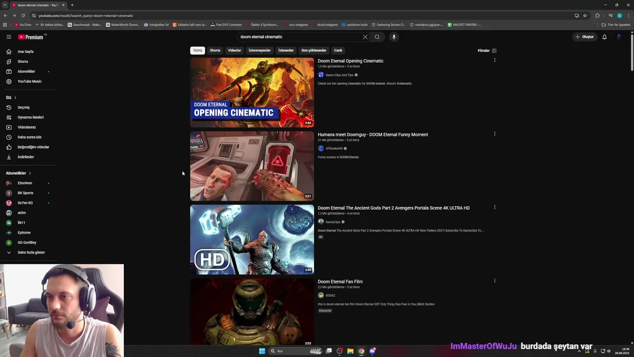
Task: Select the Tümü filter chip
Action: 198,50
